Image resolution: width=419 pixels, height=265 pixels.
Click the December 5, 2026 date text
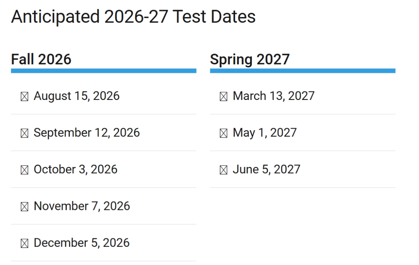coord(81,243)
